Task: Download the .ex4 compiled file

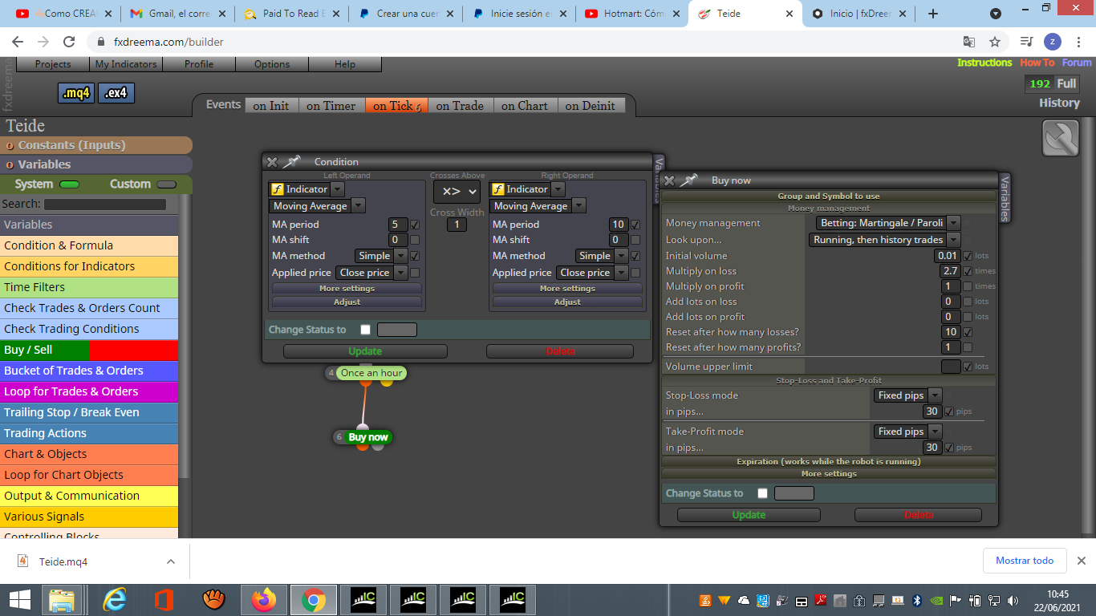Action: [x=116, y=93]
